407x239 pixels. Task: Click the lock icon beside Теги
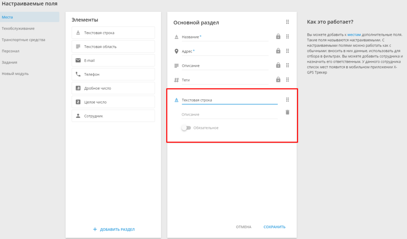[x=278, y=79]
